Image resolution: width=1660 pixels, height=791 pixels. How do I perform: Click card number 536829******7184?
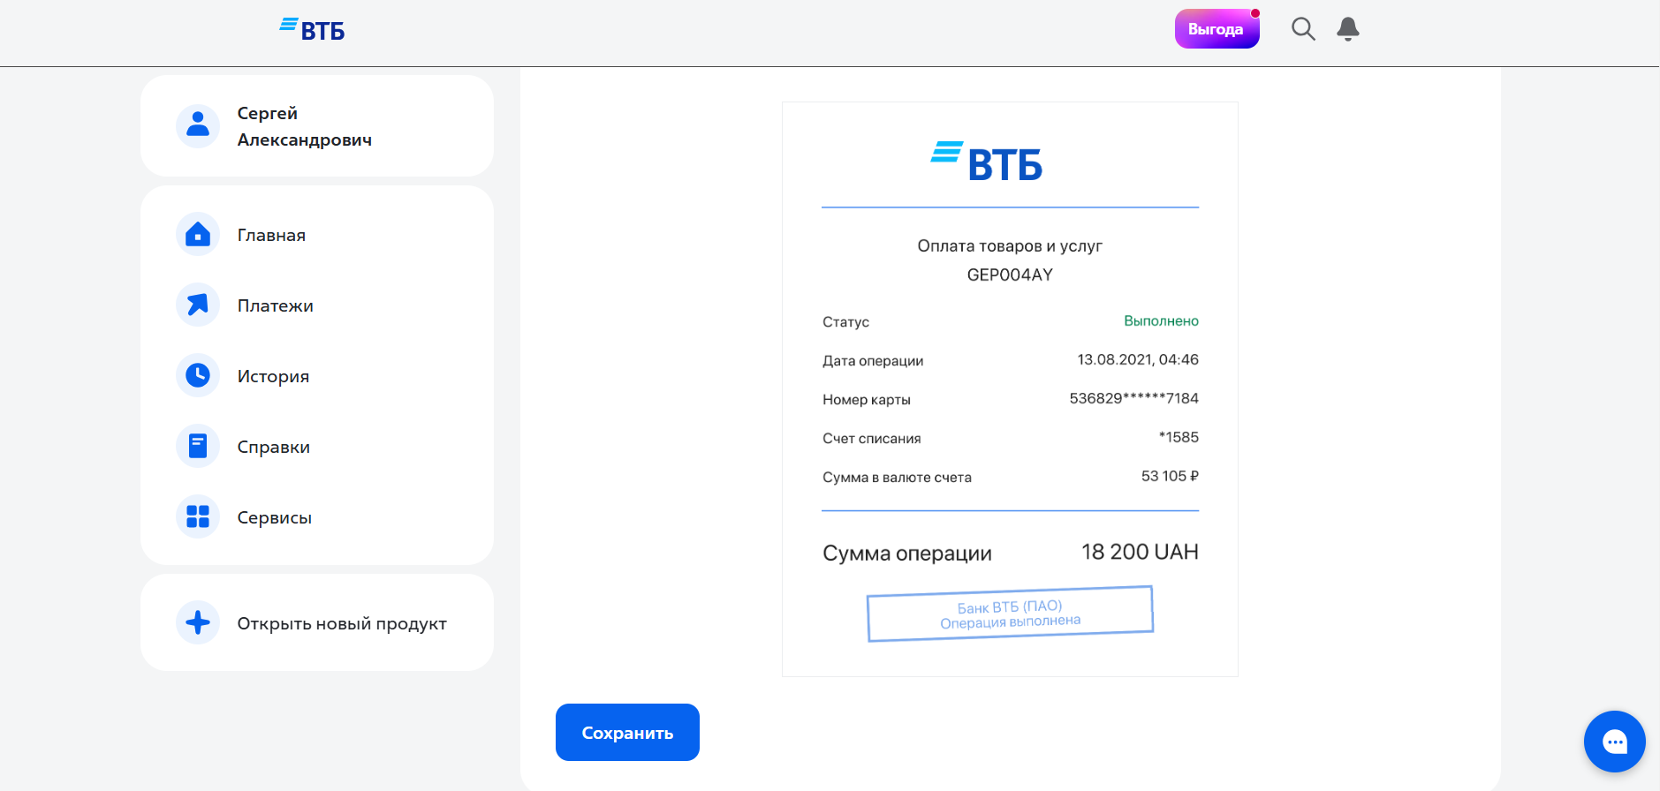tap(1133, 399)
